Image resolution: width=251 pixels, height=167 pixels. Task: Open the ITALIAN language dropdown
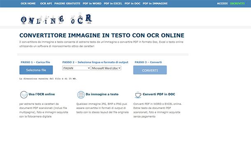[77, 68]
